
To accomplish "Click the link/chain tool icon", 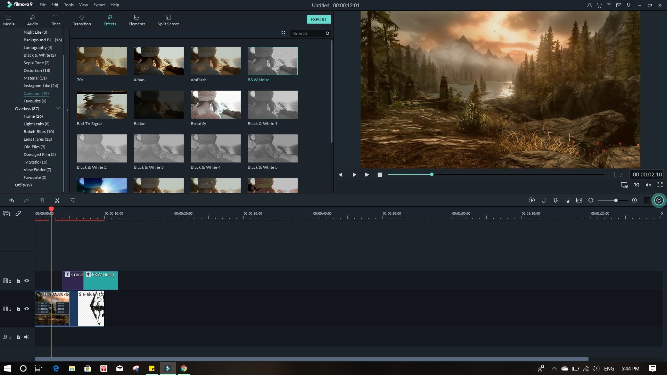I will coord(18,214).
